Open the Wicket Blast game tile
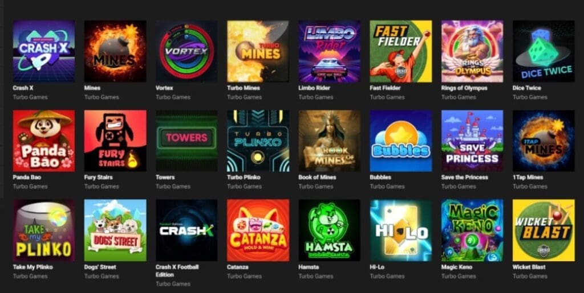 [x=544, y=230]
